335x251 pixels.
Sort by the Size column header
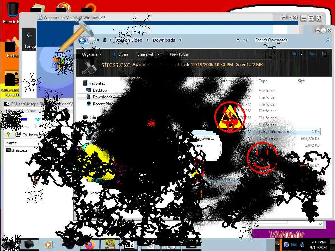[x=301, y=81]
